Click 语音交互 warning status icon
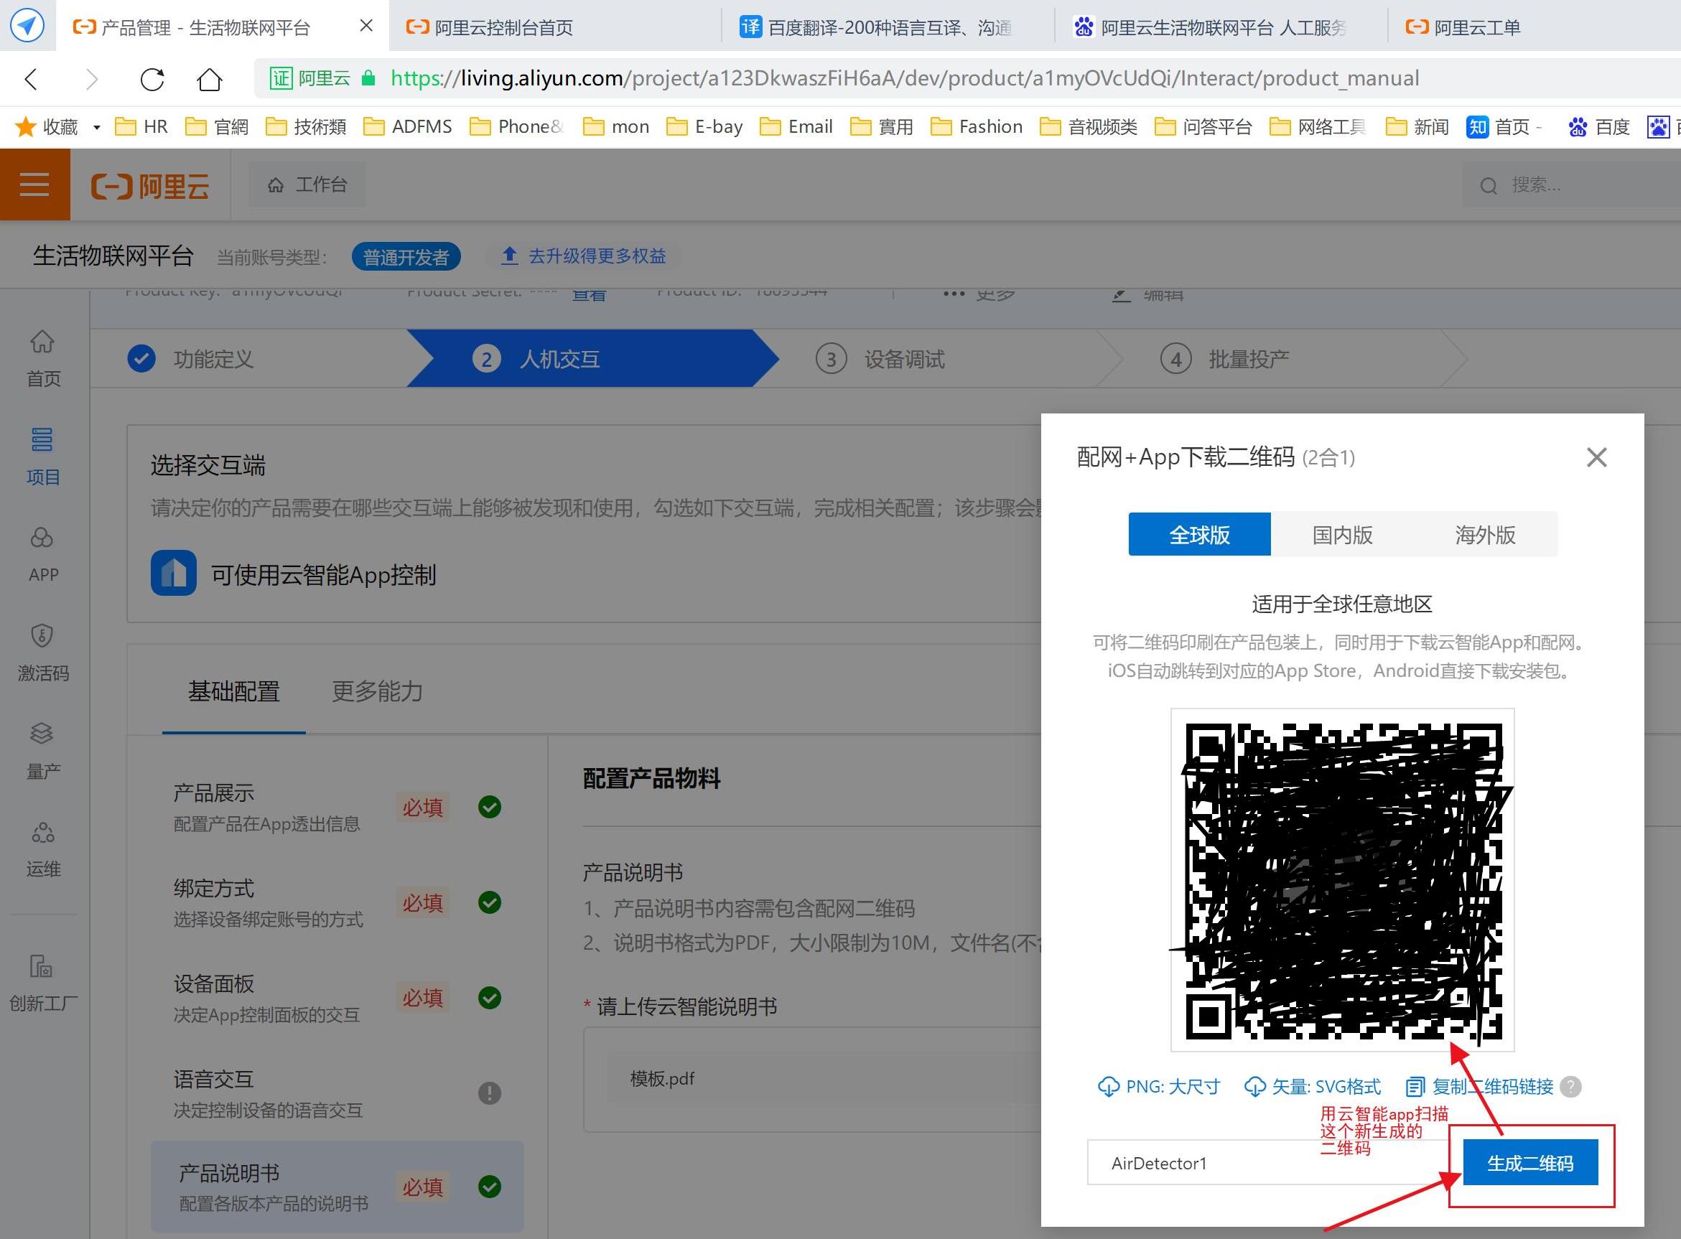 (490, 1093)
